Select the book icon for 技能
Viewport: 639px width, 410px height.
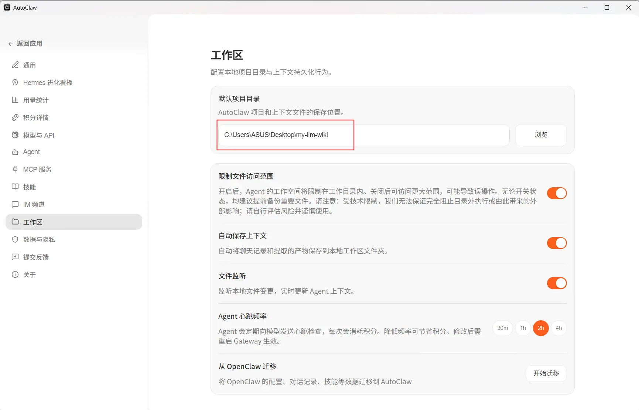pyautogui.click(x=15, y=187)
